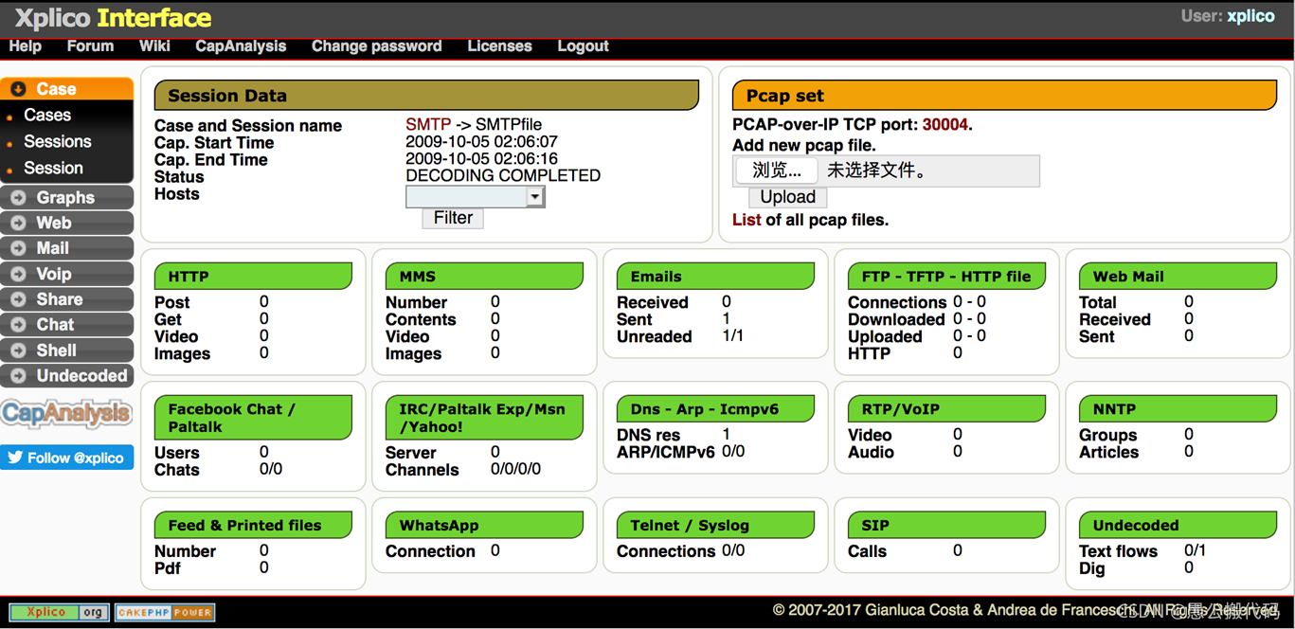
Task: Click the Text flows value 0/1
Action: [x=1196, y=550]
